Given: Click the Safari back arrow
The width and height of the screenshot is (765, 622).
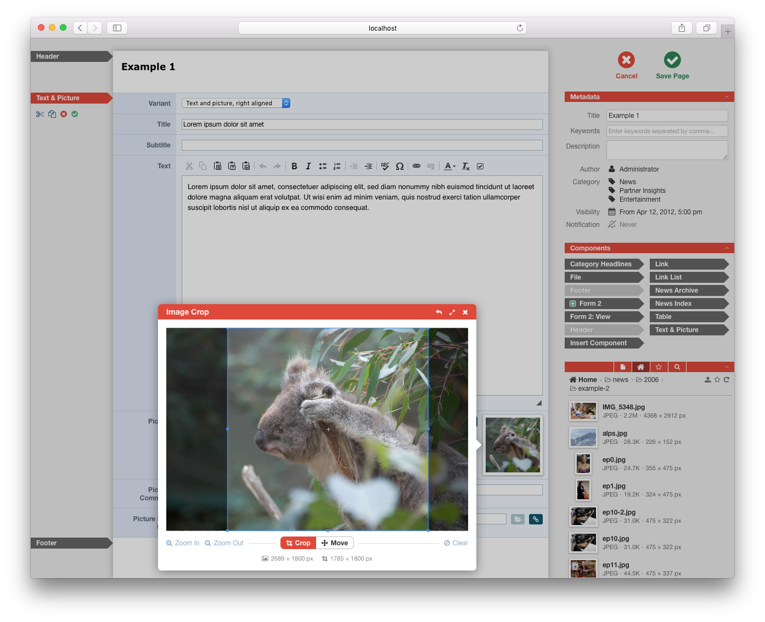Looking at the screenshot, I should coord(80,28).
